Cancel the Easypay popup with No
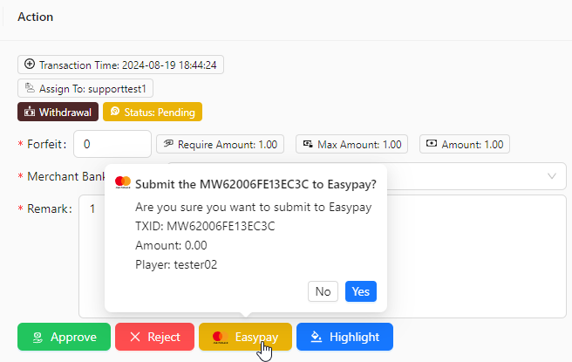 (x=323, y=291)
